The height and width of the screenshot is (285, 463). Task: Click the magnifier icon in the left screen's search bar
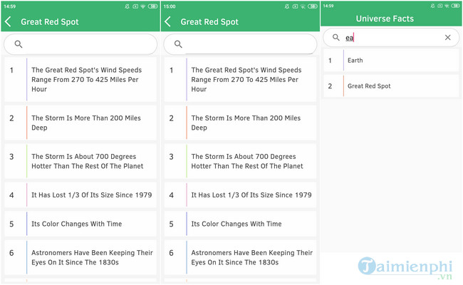coord(19,44)
